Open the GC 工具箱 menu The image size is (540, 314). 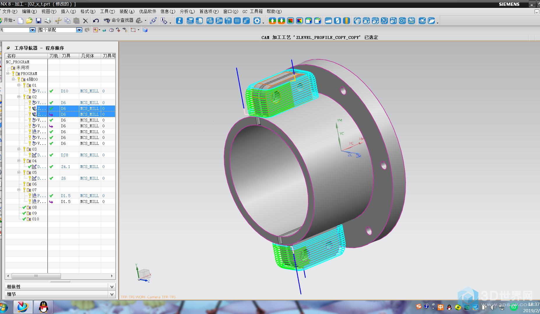tap(252, 11)
